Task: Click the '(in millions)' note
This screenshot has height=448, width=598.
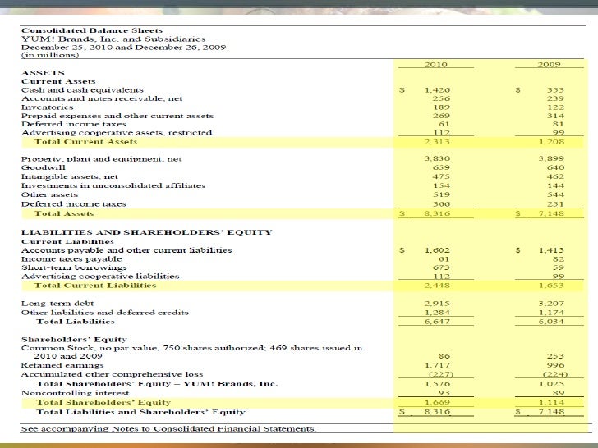Action: pos(50,55)
